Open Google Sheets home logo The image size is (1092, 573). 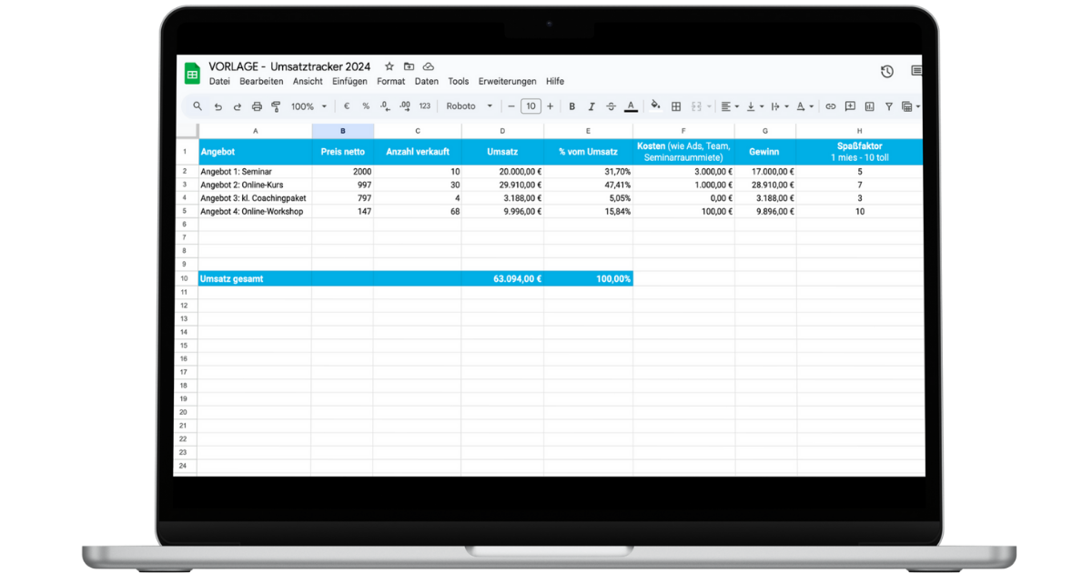[x=193, y=74]
